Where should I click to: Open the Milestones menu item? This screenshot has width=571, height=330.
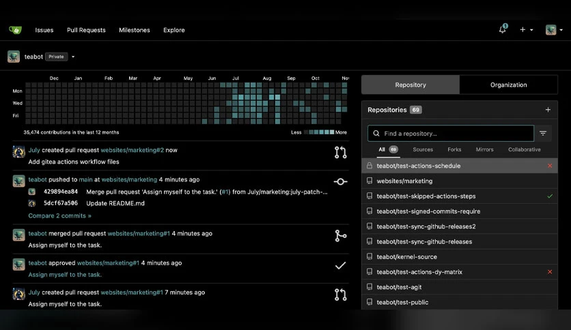[135, 30]
